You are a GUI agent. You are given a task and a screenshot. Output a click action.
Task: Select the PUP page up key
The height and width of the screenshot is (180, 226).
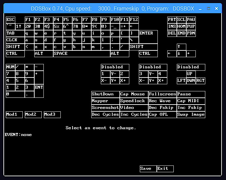coord(191,27)
